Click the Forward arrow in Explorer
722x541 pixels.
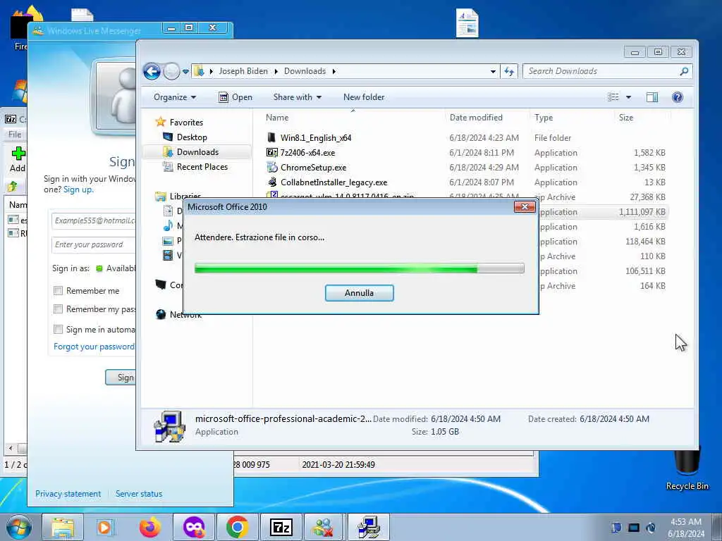(171, 71)
